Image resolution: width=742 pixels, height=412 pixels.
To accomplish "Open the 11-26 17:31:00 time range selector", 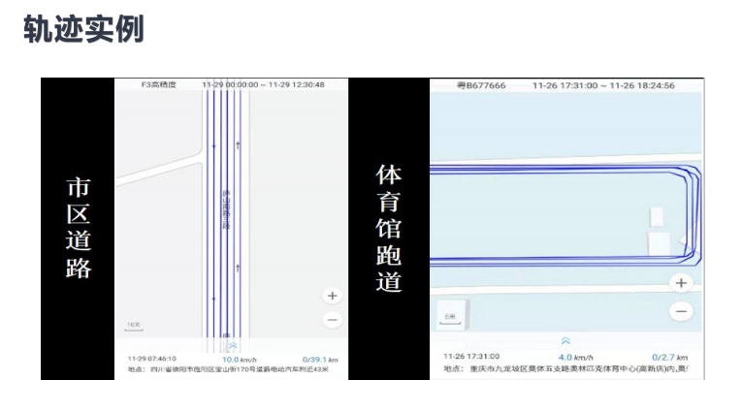I will pyautogui.click(x=602, y=85).
